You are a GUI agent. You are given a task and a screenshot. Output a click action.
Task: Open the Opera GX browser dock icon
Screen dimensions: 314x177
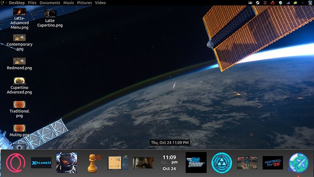tap(16, 163)
